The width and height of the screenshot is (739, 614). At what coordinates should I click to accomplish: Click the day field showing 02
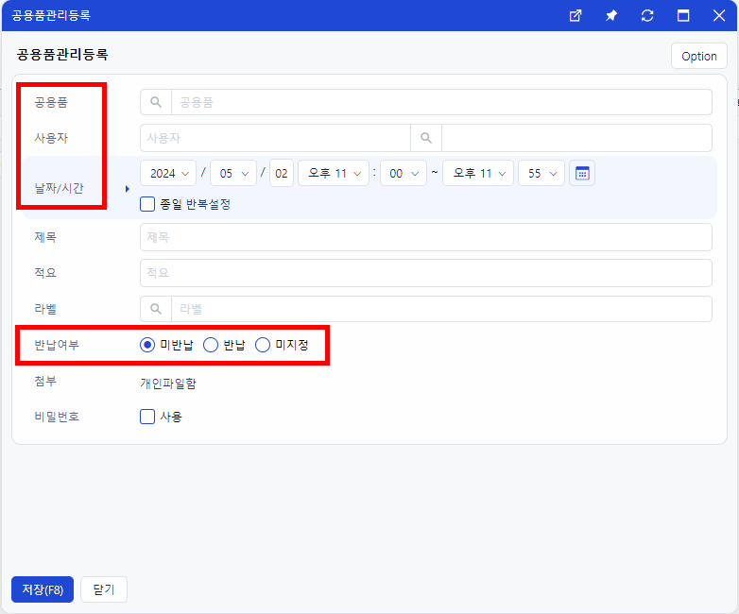[x=282, y=173]
